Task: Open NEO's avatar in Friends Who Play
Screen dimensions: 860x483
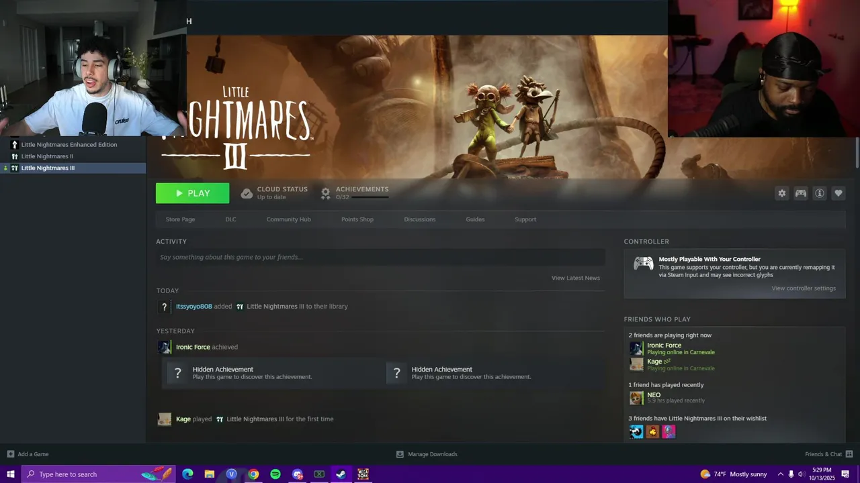Action: click(x=636, y=398)
